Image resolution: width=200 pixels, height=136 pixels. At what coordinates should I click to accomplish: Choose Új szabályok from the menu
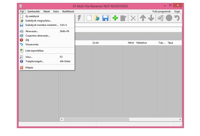[47, 16]
